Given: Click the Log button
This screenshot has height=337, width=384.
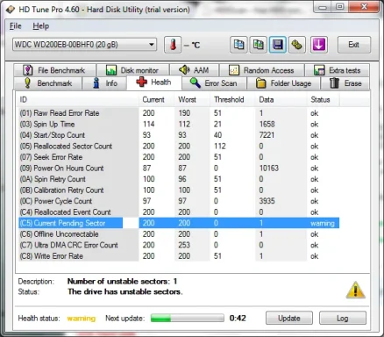Looking at the screenshot, I should pyautogui.click(x=343, y=318).
